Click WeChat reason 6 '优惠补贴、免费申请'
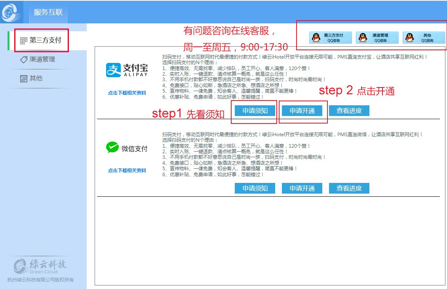This screenshot has width=447, height=289. (213, 175)
